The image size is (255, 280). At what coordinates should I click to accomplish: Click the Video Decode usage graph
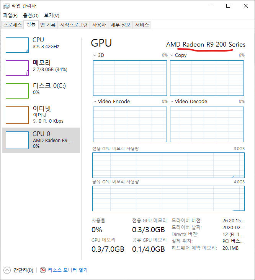[x=207, y=124]
